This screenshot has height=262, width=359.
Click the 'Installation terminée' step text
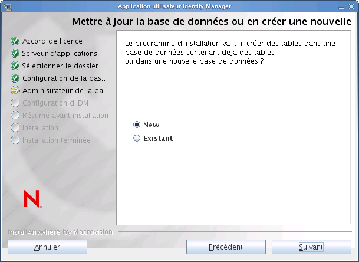[57, 140]
